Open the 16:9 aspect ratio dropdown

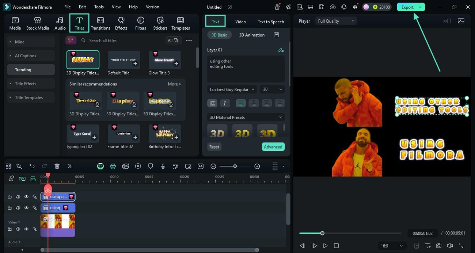[392, 246]
